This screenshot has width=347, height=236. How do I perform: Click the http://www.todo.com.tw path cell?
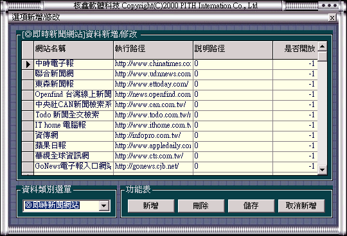tap(153, 115)
